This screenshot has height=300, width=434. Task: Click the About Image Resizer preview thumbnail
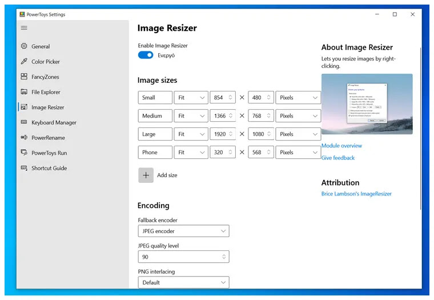(x=367, y=104)
